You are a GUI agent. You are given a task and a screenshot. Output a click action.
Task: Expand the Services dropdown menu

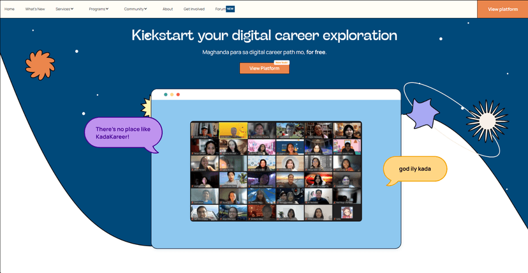click(x=64, y=9)
